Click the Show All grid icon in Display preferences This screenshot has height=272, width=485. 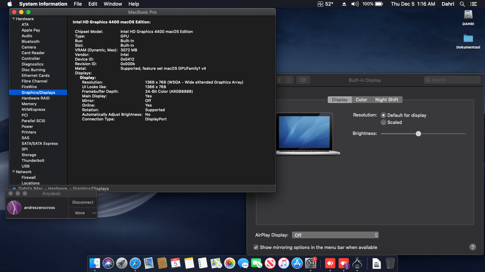[x=303, y=80]
